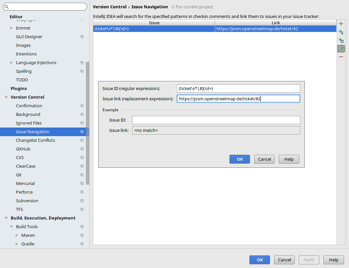Click the green plus Add pattern icon
Viewport: 349px width, 268px height.
pos(341,24)
